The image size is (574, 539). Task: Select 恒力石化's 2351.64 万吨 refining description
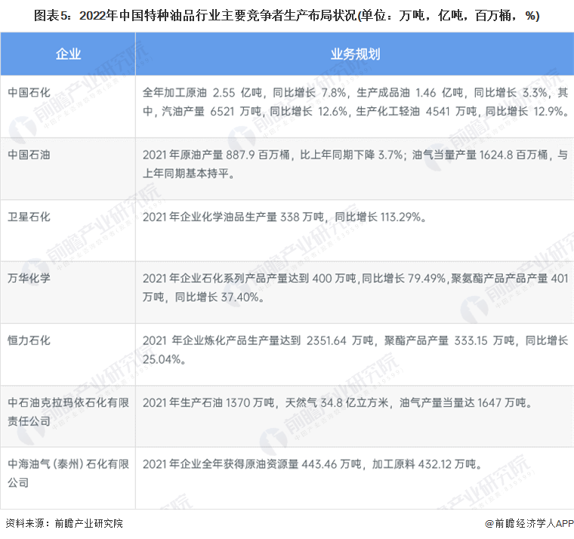(x=354, y=350)
